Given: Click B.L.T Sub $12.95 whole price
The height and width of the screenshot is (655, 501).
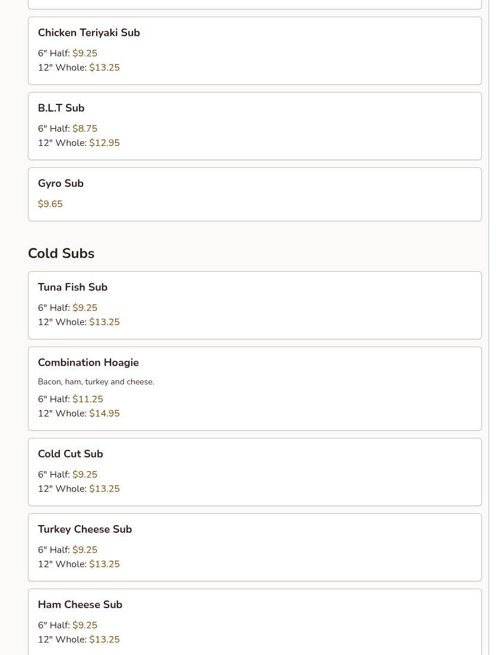Looking at the screenshot, I should coord(104,143).
